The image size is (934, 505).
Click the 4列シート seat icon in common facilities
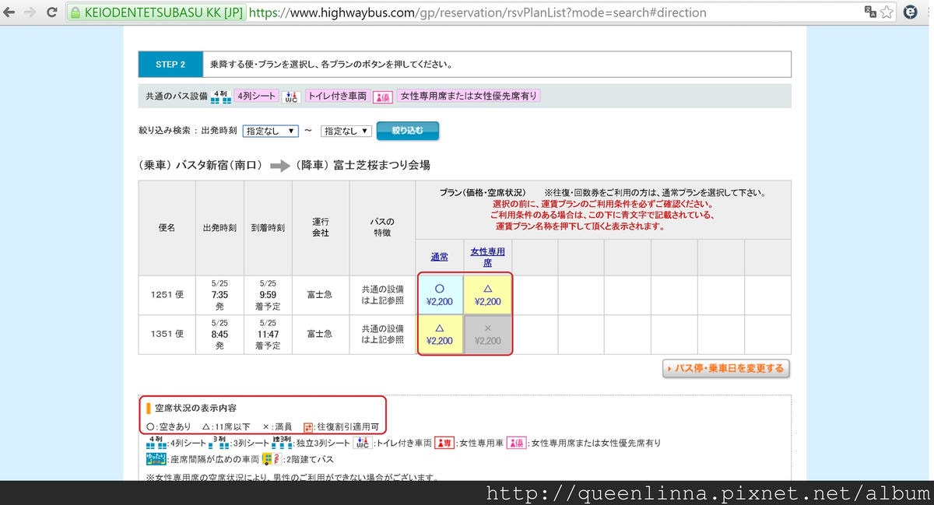(220, 96)
